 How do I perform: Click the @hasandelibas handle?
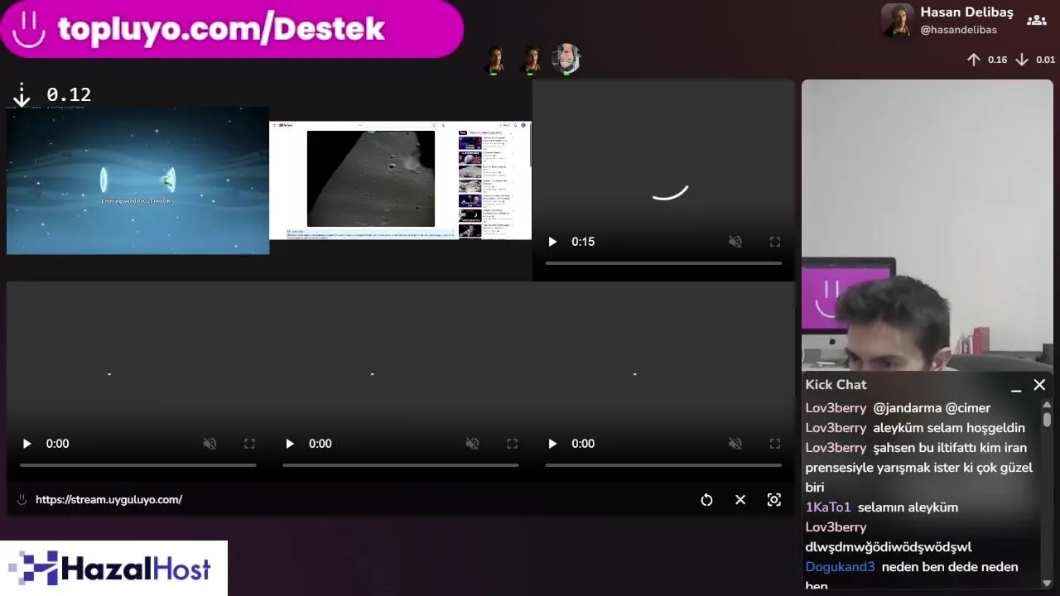click(958, 30)
